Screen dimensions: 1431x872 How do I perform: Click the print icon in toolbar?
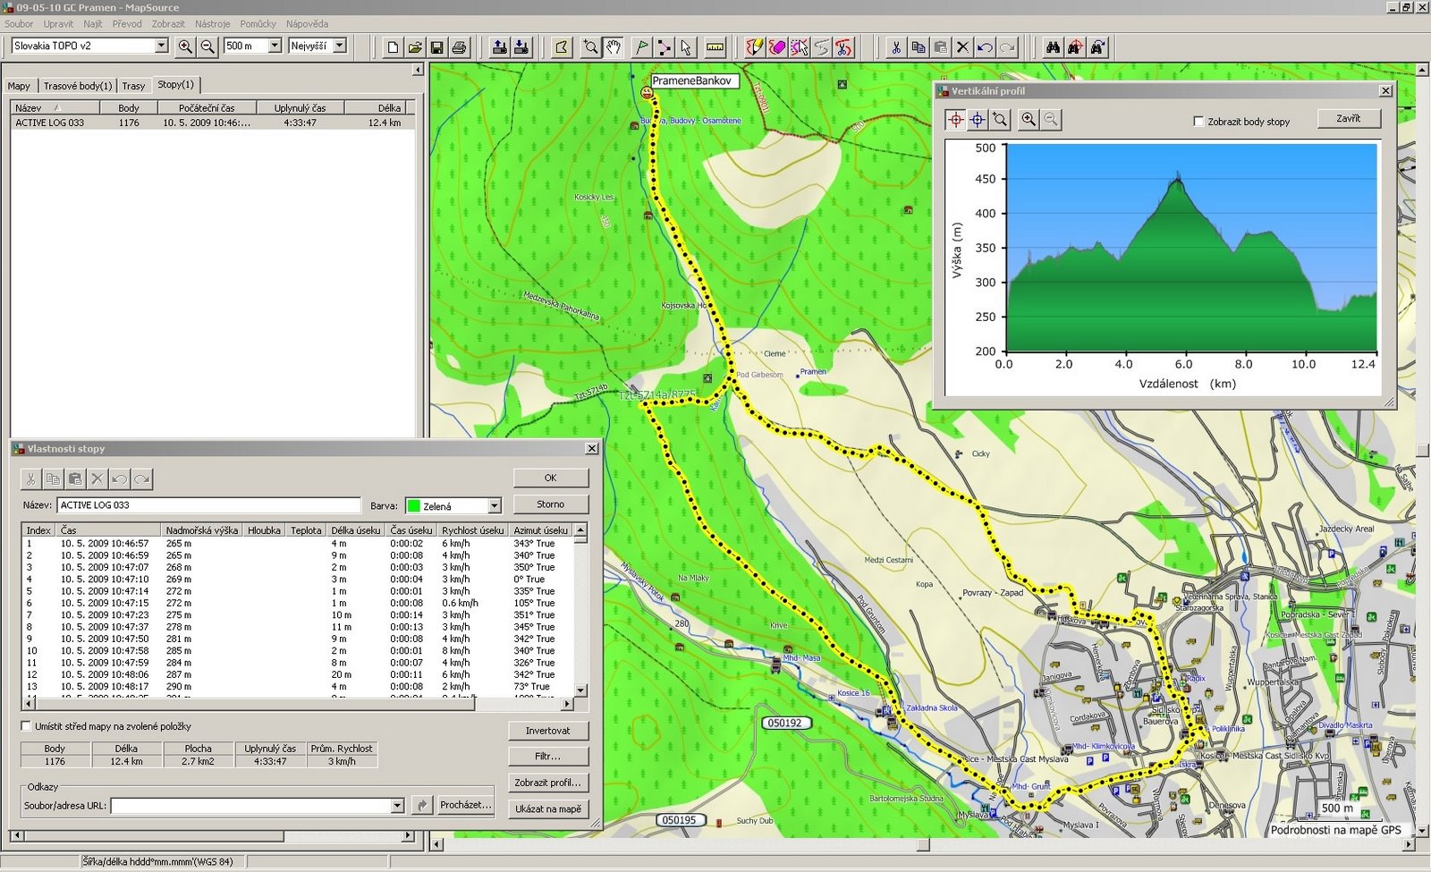[x=459, y=47]
